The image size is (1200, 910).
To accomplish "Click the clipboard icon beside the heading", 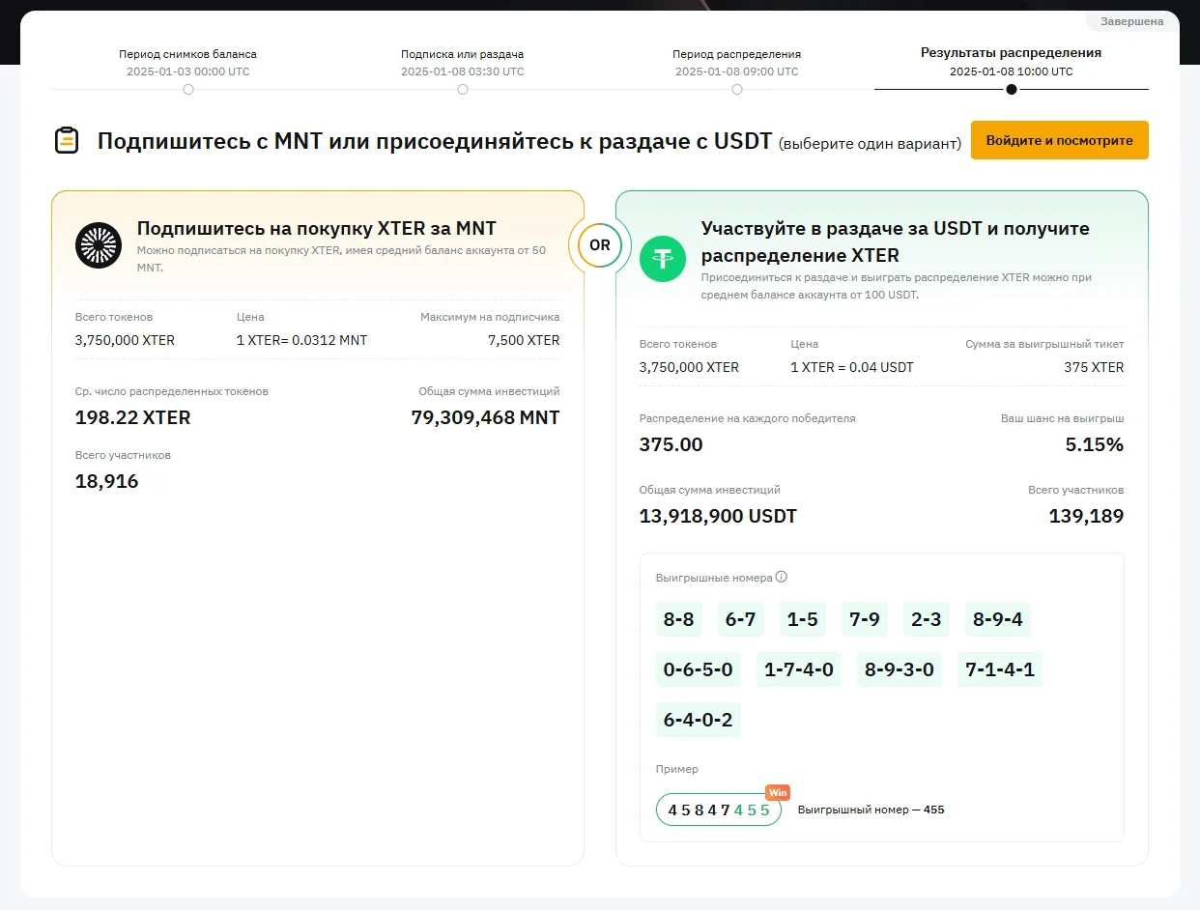I will pyautogui.click(x=66, y=141).
